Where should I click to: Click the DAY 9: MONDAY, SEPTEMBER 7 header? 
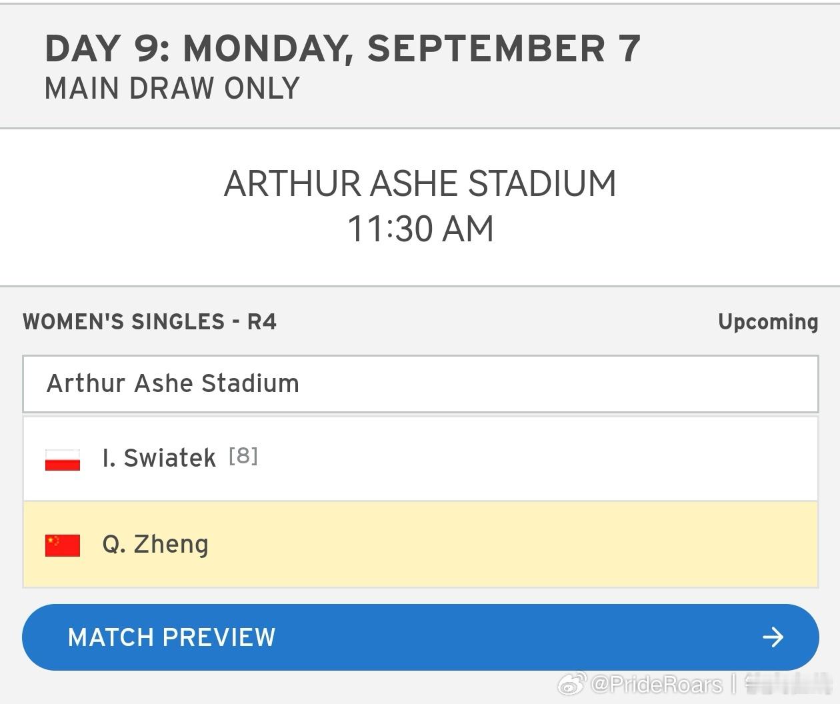tap(343, 49)
